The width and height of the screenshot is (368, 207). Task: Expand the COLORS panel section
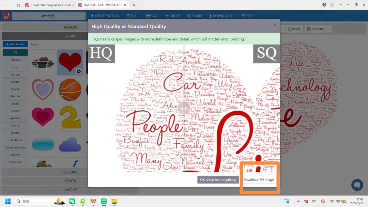click(70, 172)
